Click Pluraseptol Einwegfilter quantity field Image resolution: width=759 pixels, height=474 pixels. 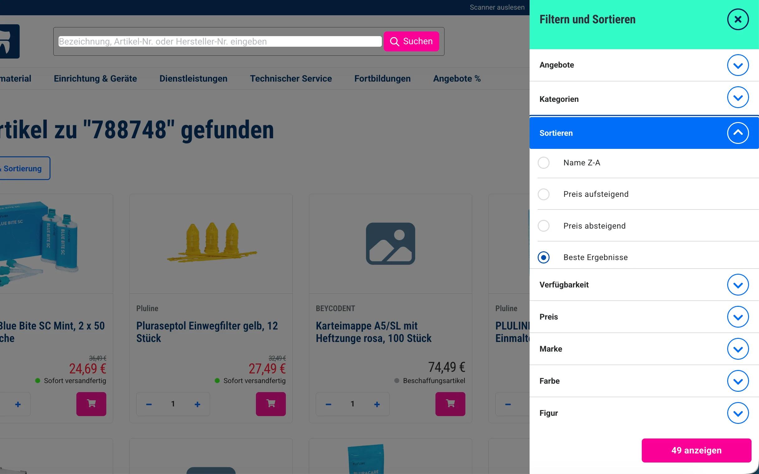[x=173, y=404]
